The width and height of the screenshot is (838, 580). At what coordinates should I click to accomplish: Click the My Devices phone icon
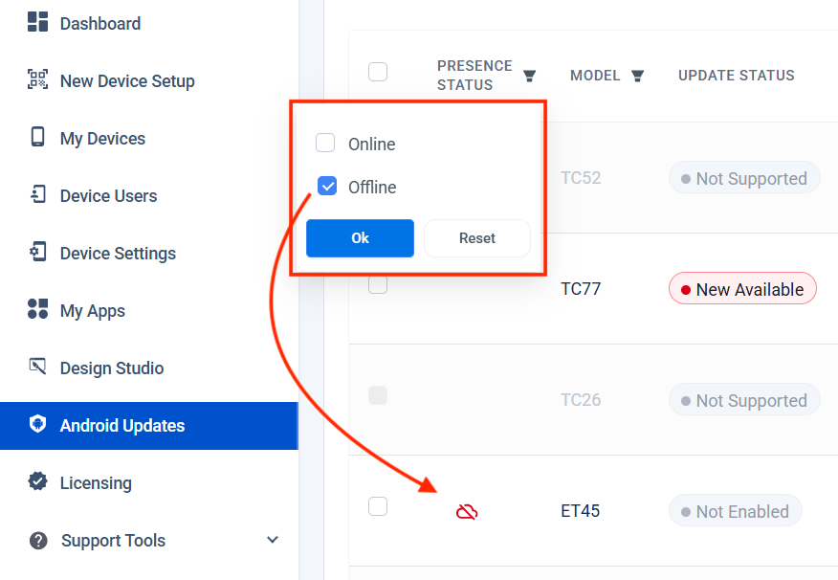(x=37, y=138)
